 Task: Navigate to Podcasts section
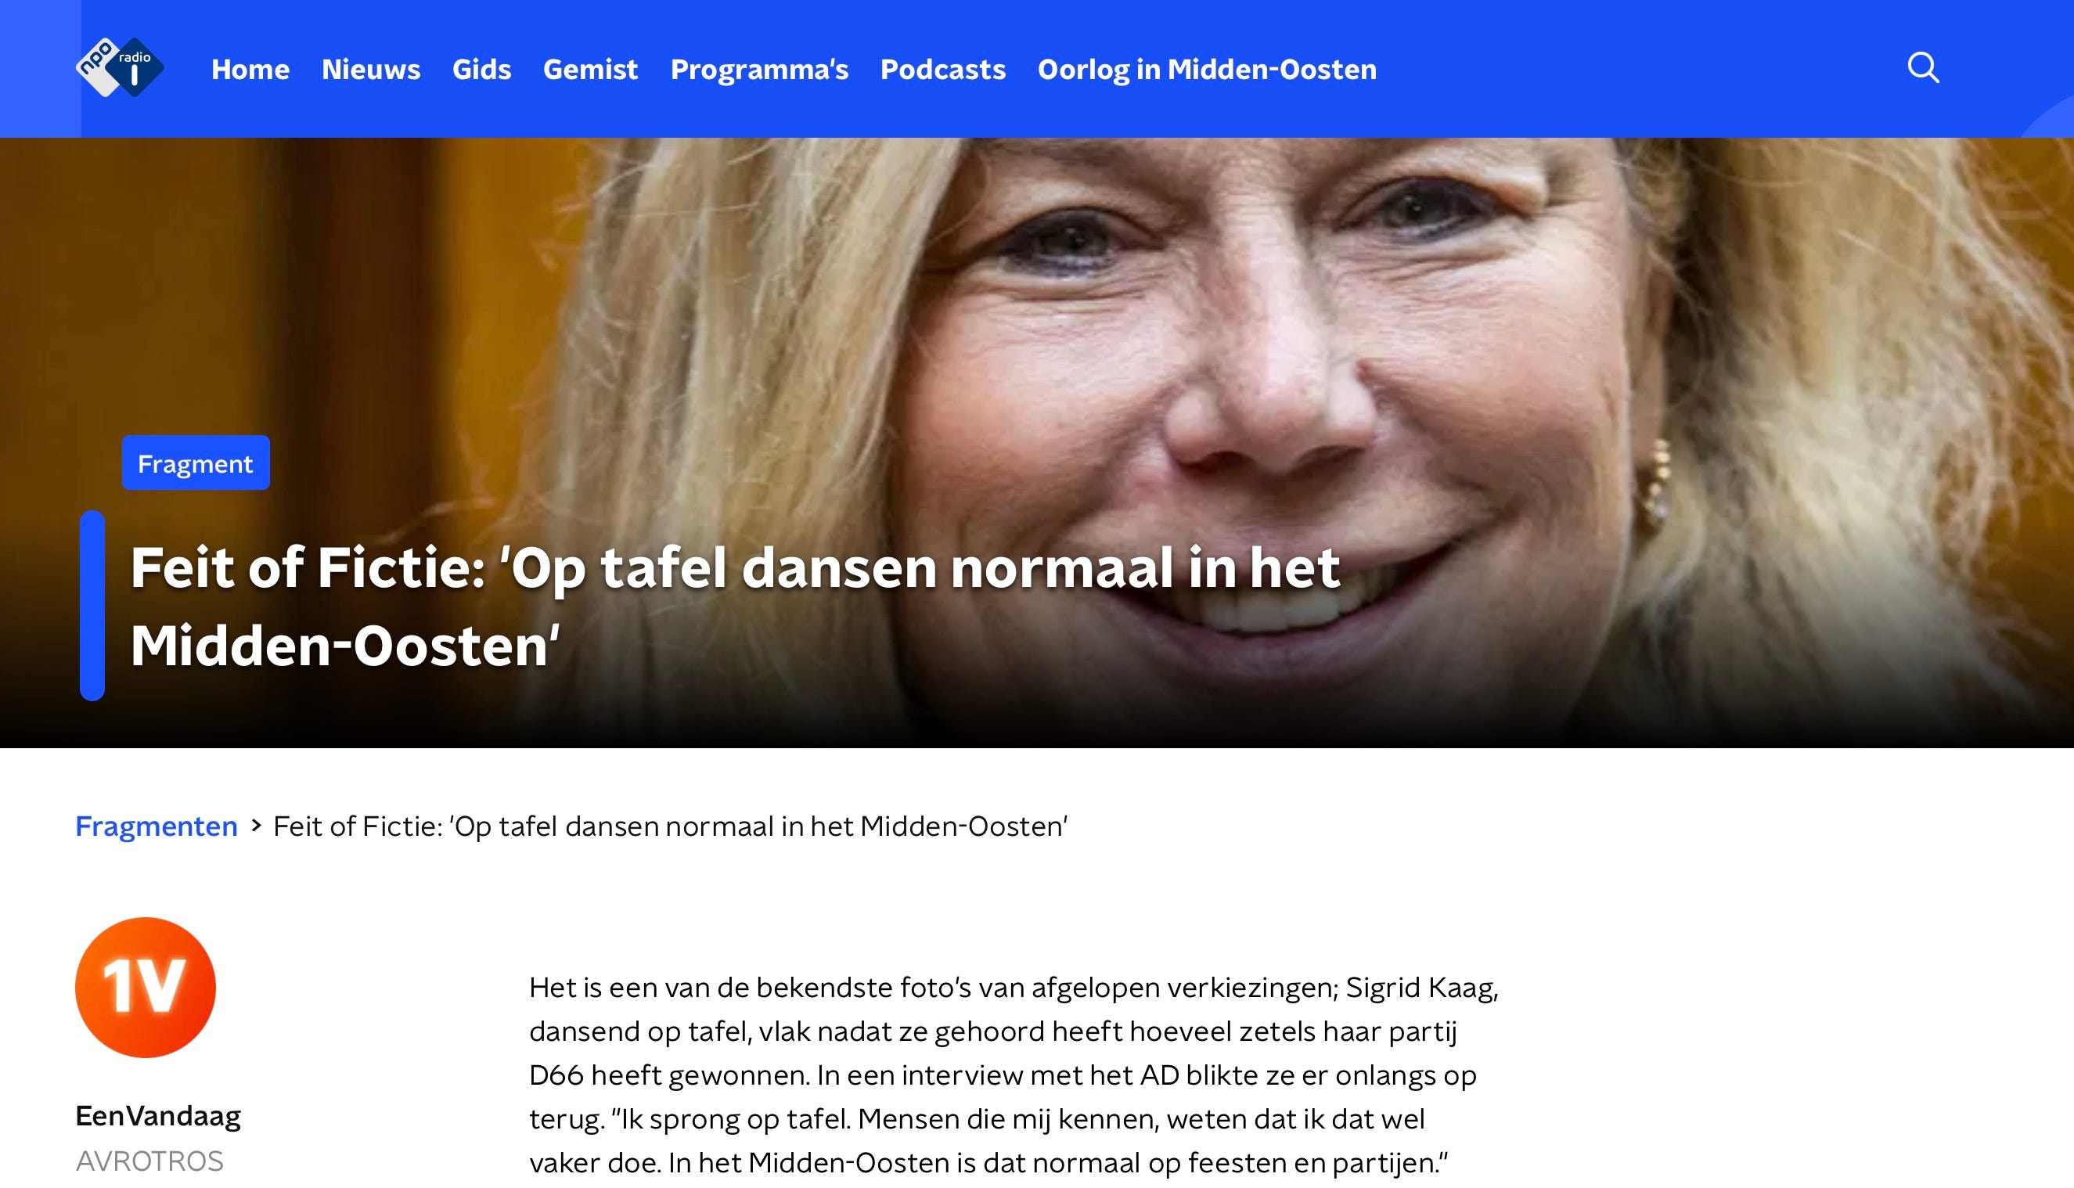pyautogui.click(x=943, y=70)
